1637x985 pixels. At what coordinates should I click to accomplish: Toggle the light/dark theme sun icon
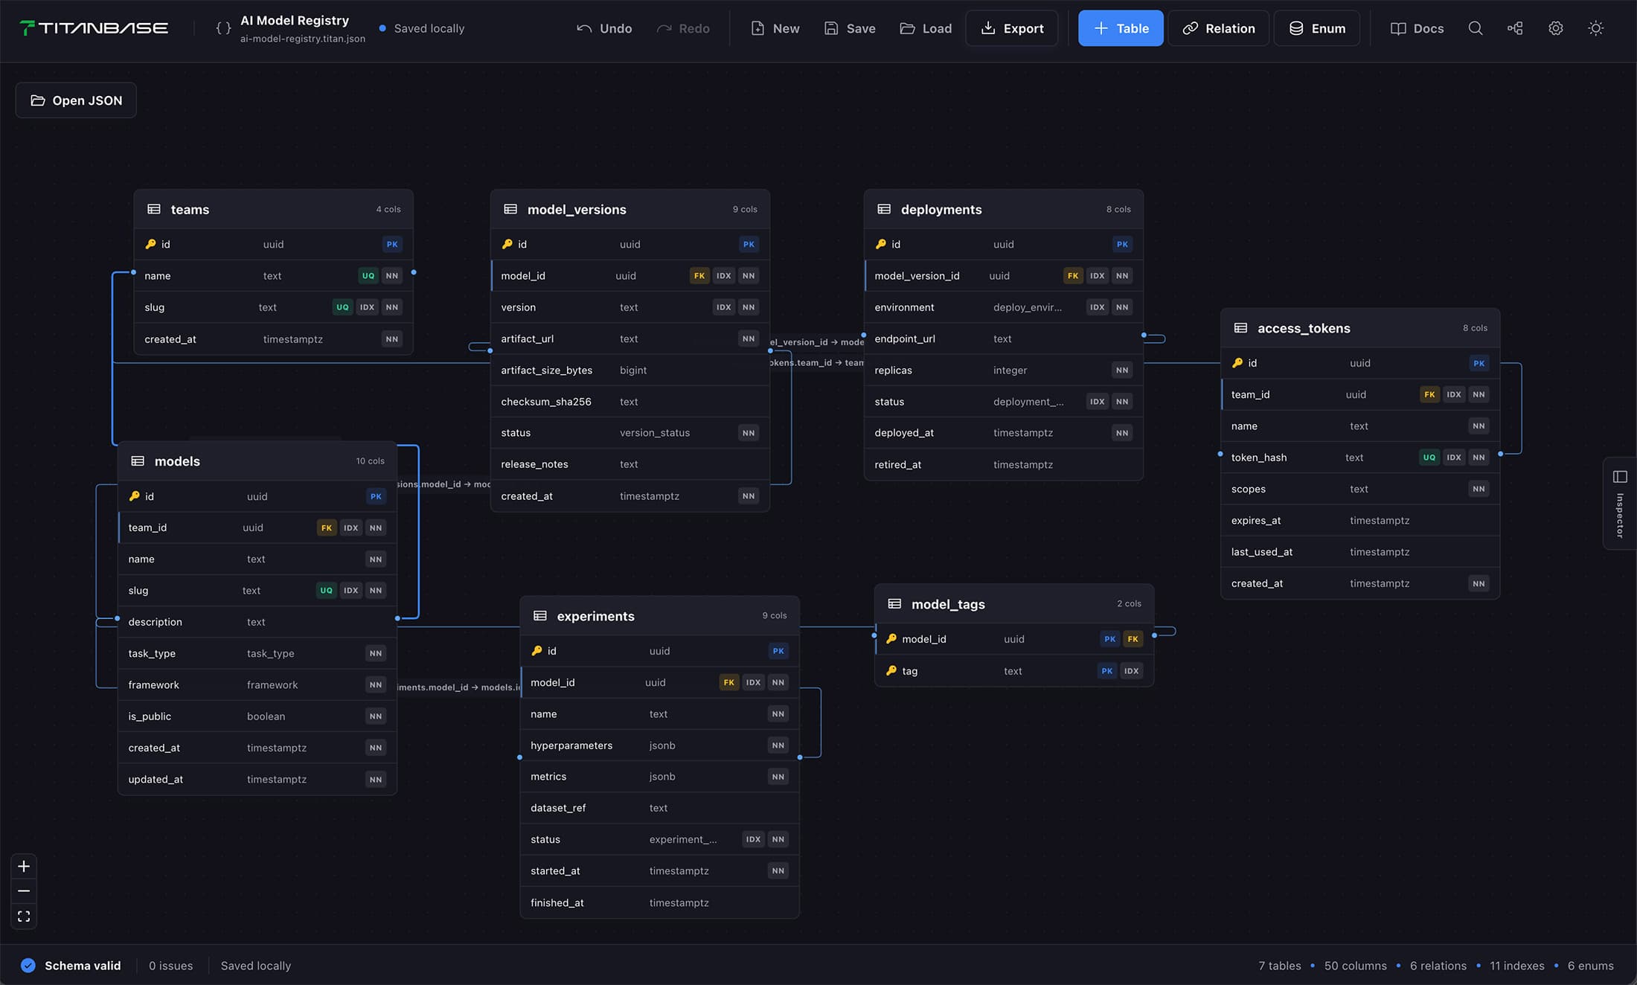[x=1595, y=28]
